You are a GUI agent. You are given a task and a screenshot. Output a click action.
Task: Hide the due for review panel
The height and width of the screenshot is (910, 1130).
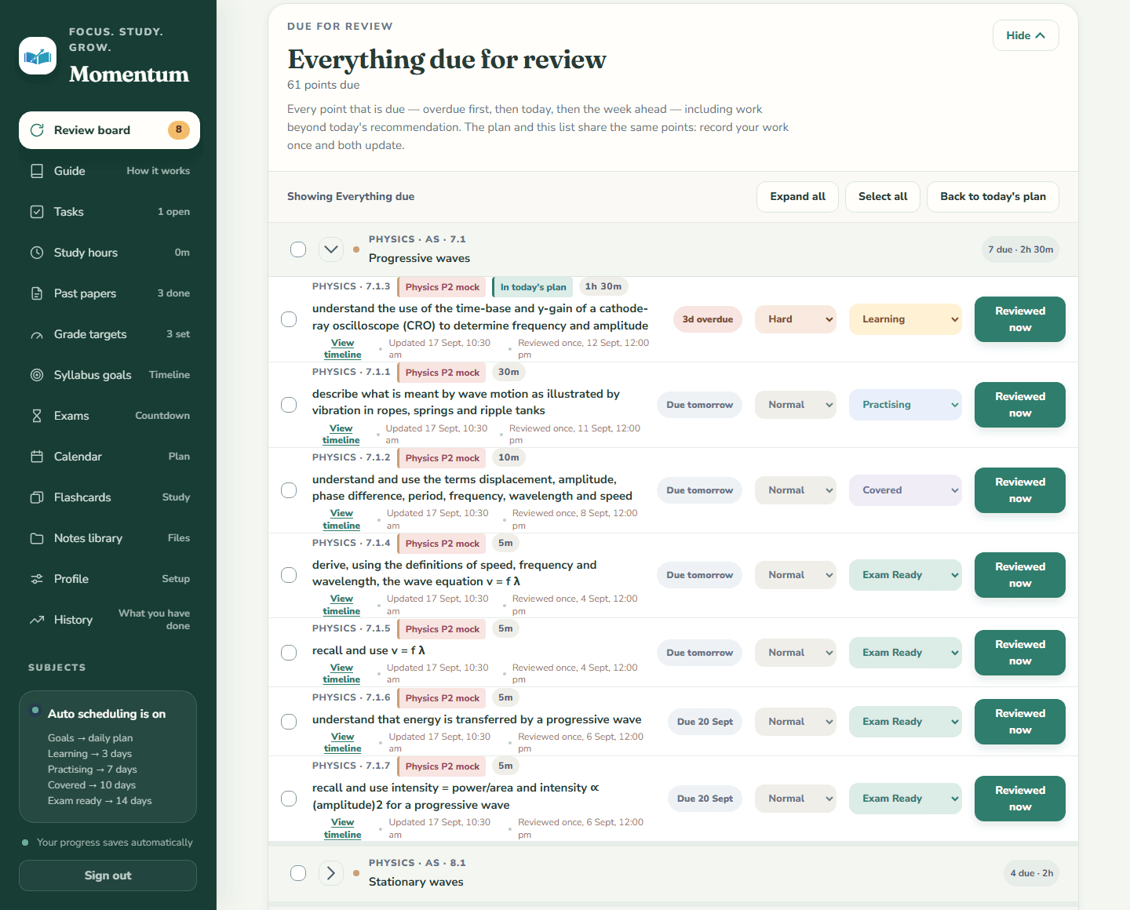[1026, 35]
